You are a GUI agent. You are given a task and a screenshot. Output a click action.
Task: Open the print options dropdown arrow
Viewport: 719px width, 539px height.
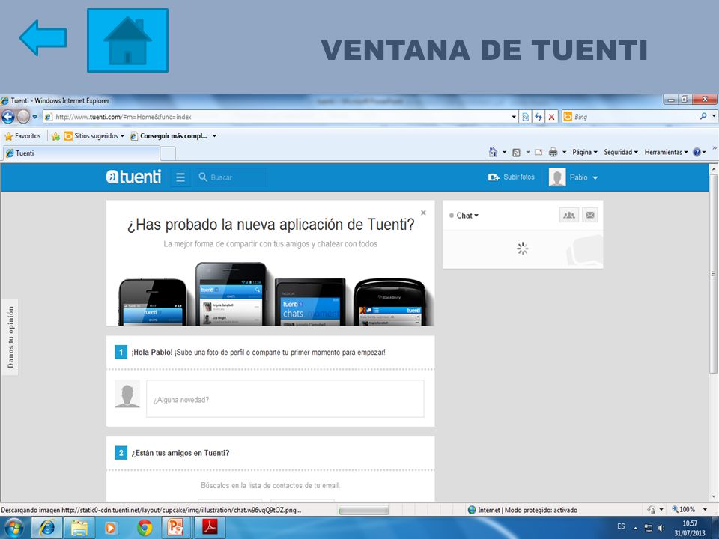pos(565,152)
